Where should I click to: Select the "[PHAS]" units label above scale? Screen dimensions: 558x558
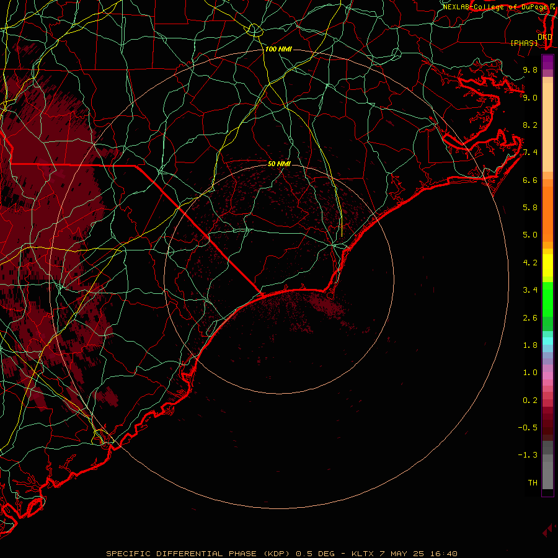tap(524, 43)
